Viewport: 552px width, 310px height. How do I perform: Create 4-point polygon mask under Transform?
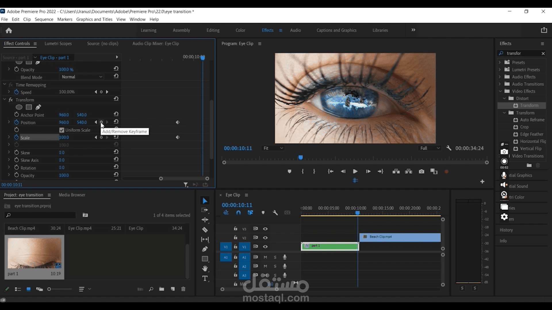(x=29, y=107)
